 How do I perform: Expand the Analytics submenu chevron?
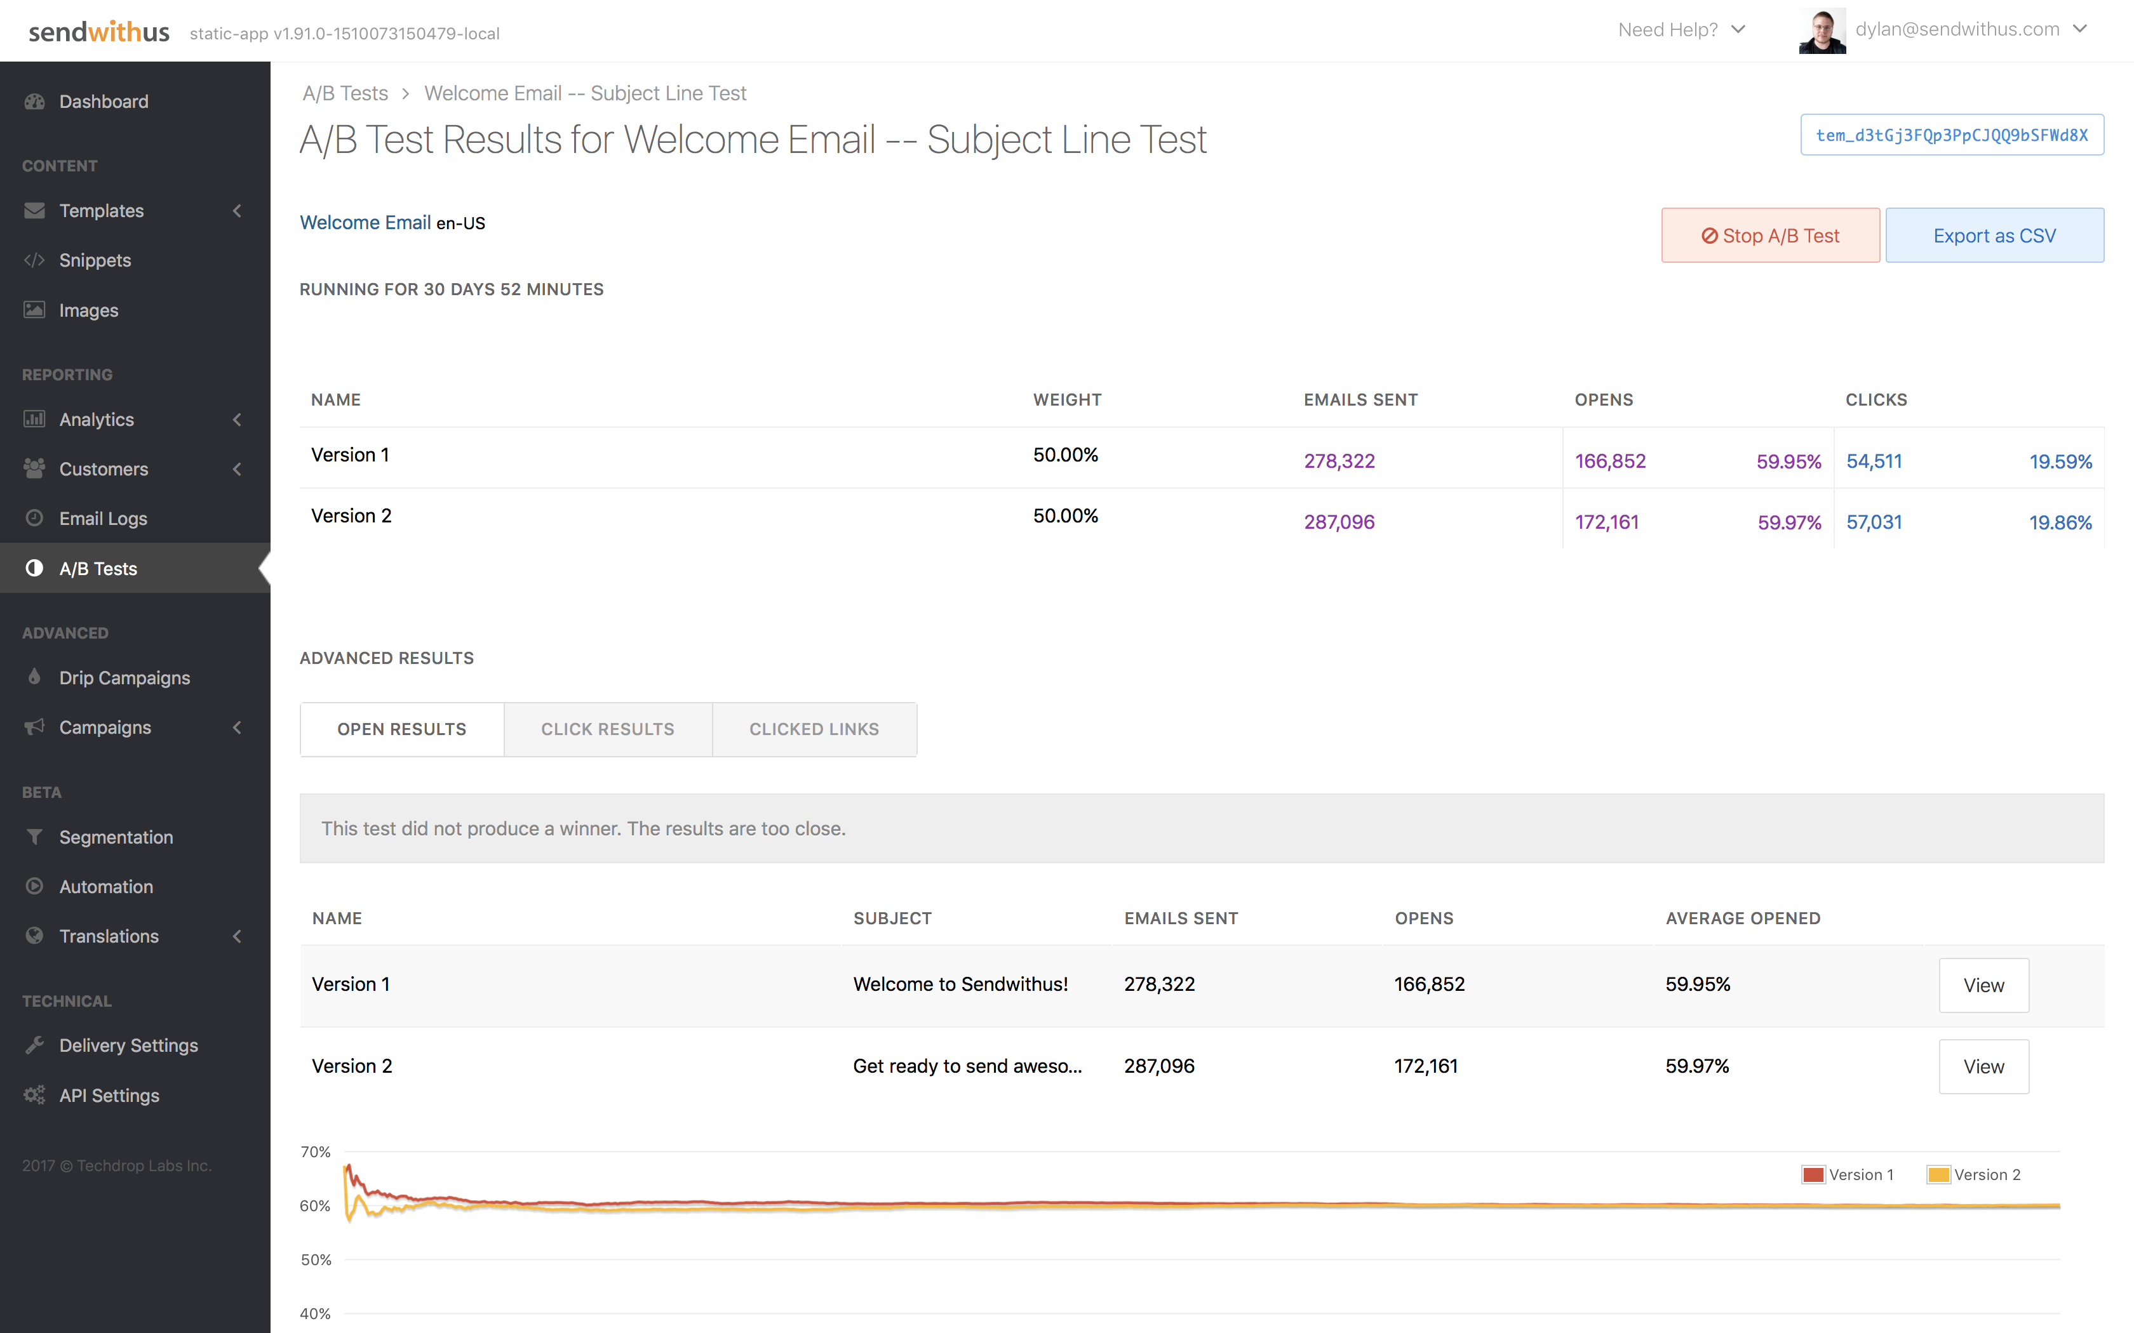[237, 420]
